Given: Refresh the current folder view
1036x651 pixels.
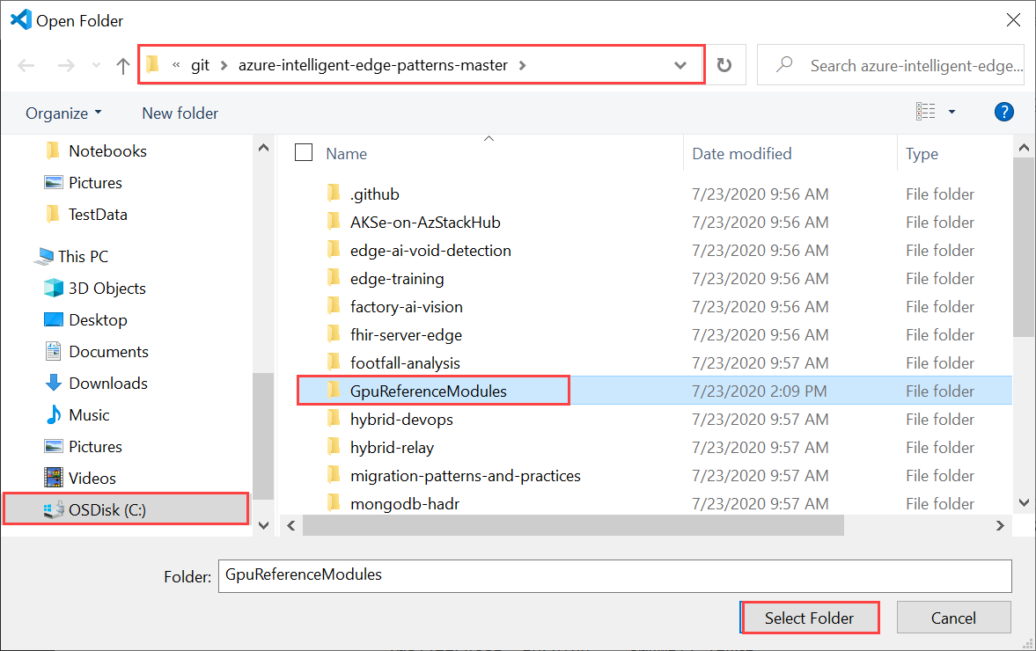Looking at the screenshot, I should [x=723, y=64].
